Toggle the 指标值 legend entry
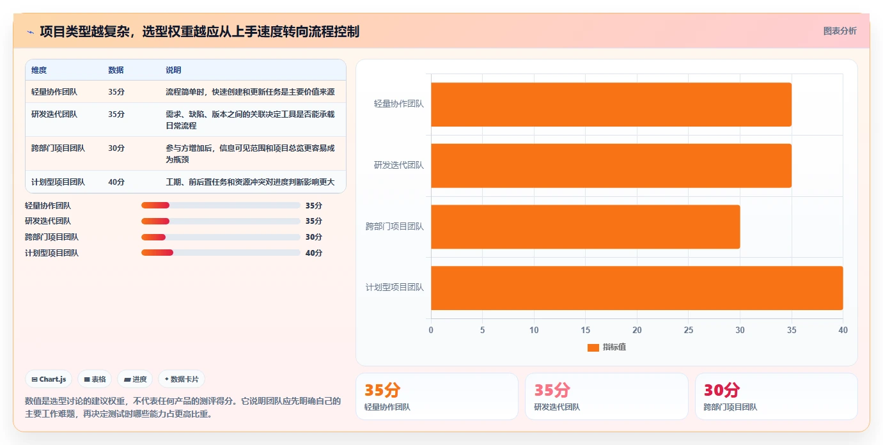Screen dimensions: 883x445 coord(606,347)
